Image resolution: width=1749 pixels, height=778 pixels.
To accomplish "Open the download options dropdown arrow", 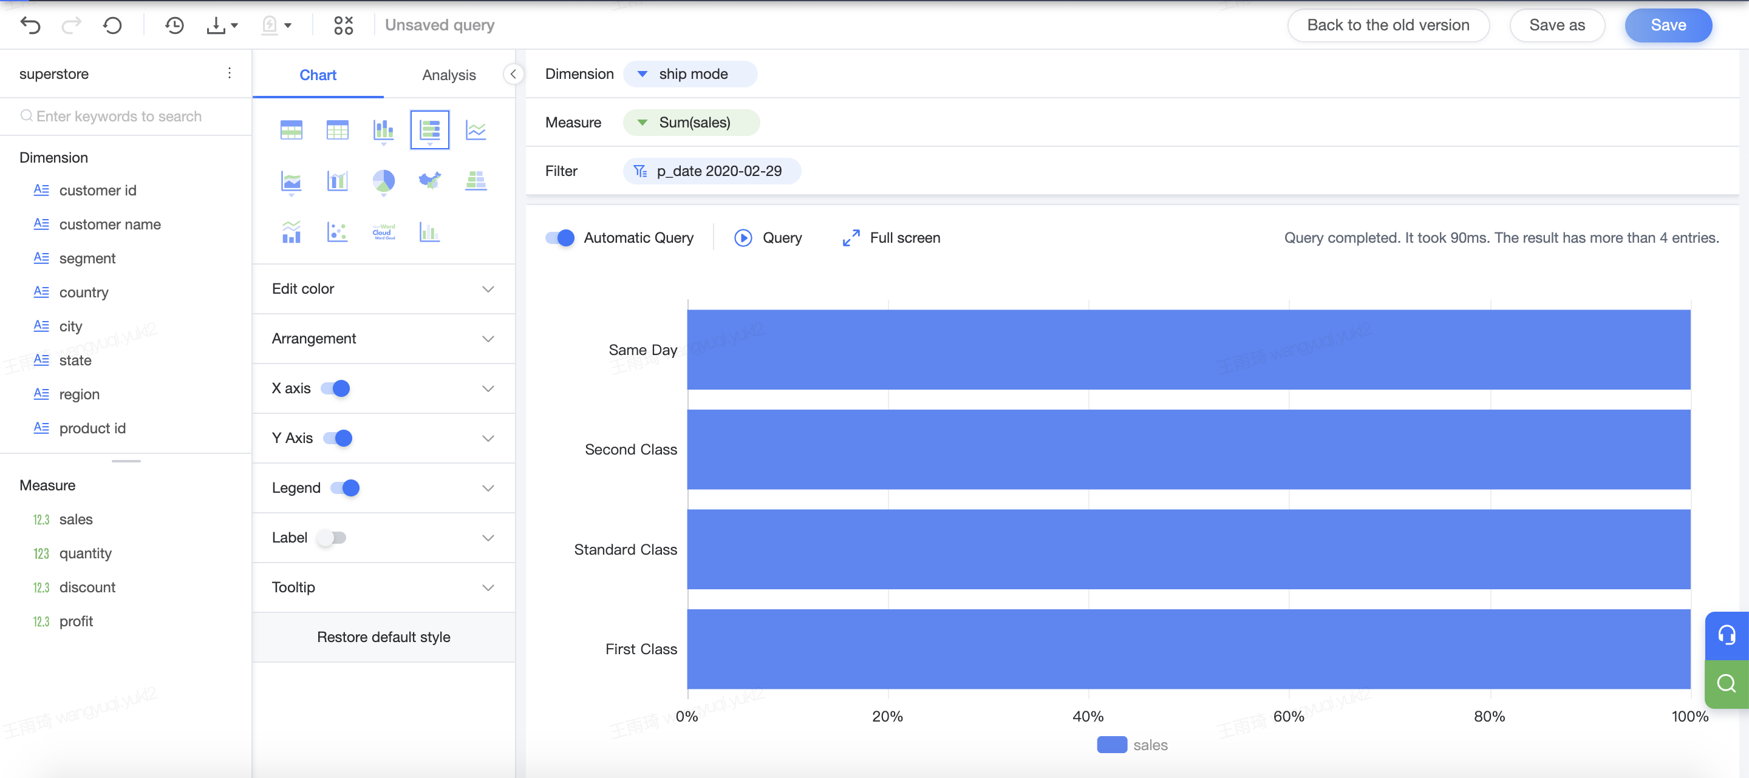I will 234,25.
